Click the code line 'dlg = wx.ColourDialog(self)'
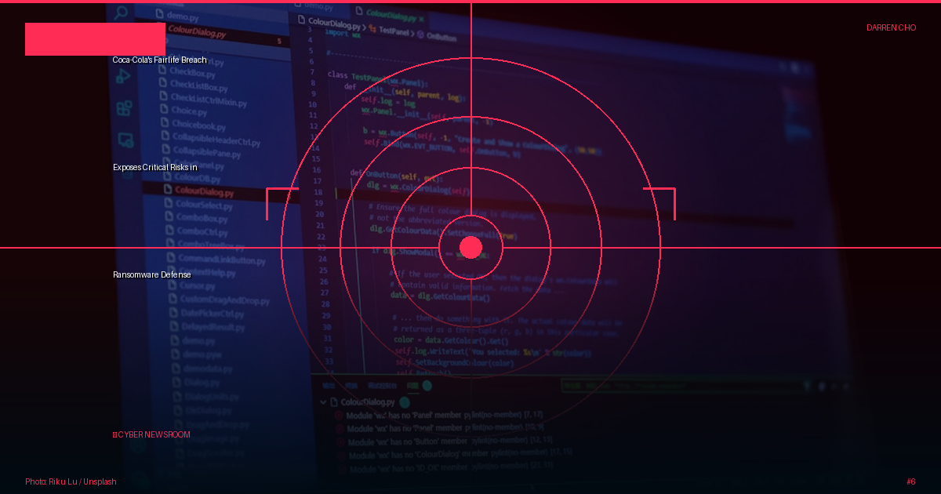Screen dimensions: 941x494 420,188
